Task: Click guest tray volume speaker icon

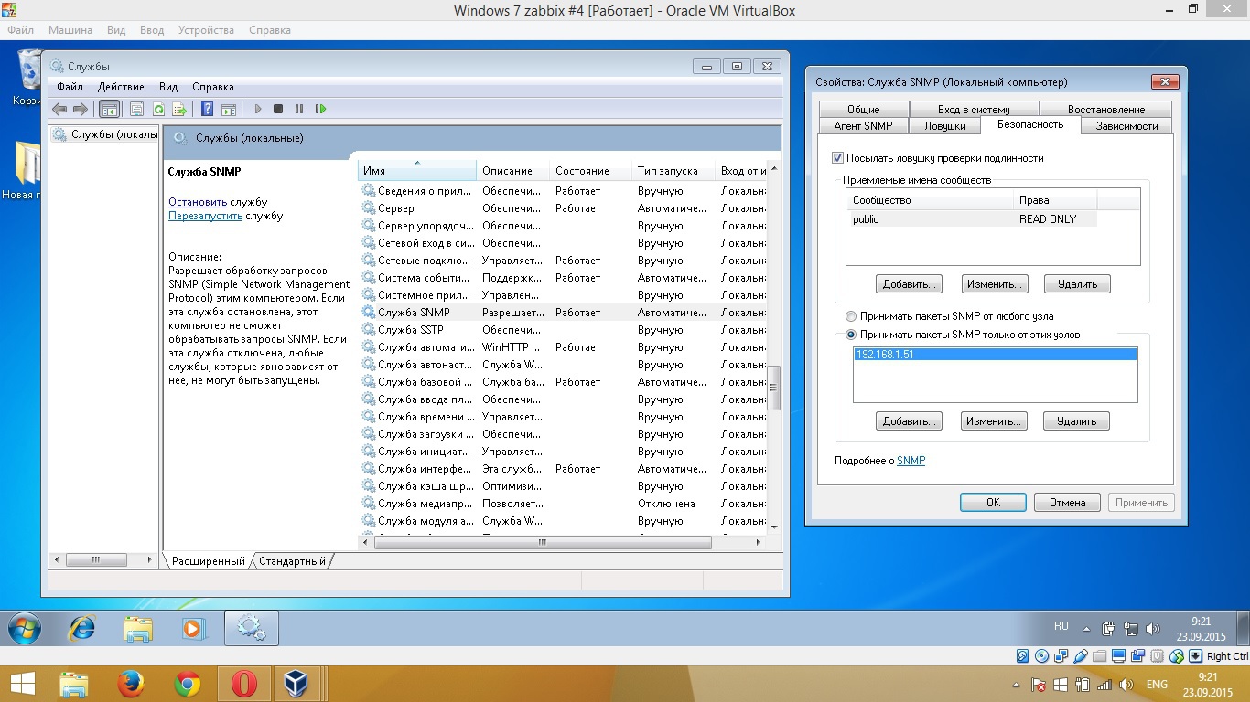Action: (x=1152, y=629)
